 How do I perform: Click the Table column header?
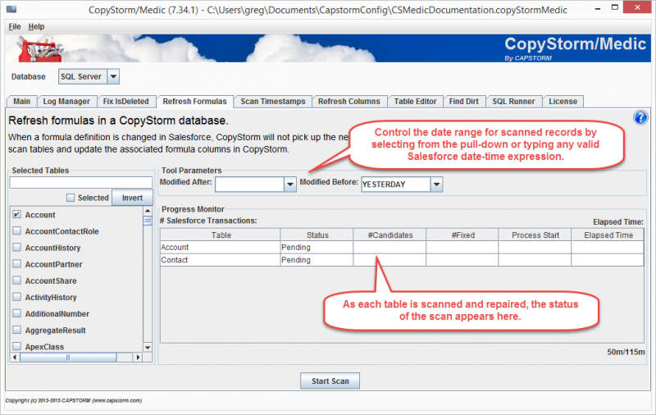coord(221,235)
